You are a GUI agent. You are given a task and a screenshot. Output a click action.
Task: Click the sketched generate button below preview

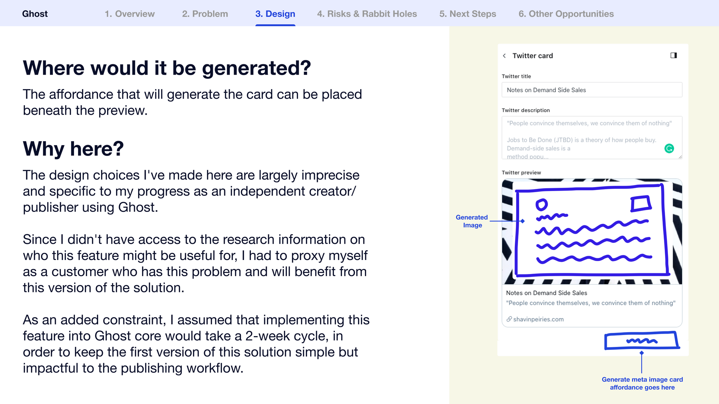click(642, 340)
